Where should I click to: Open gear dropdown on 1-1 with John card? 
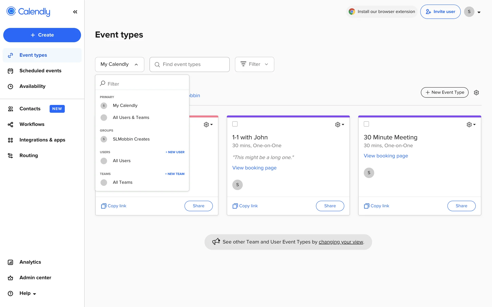[x=340, y=125]
